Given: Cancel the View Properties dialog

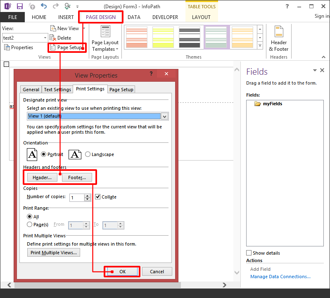Looking at the screenshot, I should (157, 272).
